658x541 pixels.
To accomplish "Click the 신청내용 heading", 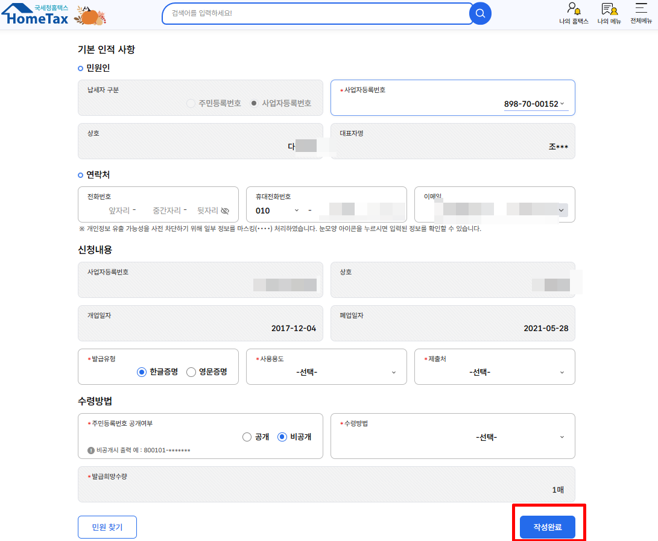I will coord(95,250).
